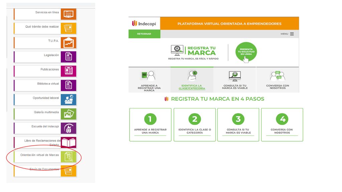Click the monitor search icon for Consulta si tu marca
This screenshot has height=192, width=342.
(235, 76)
